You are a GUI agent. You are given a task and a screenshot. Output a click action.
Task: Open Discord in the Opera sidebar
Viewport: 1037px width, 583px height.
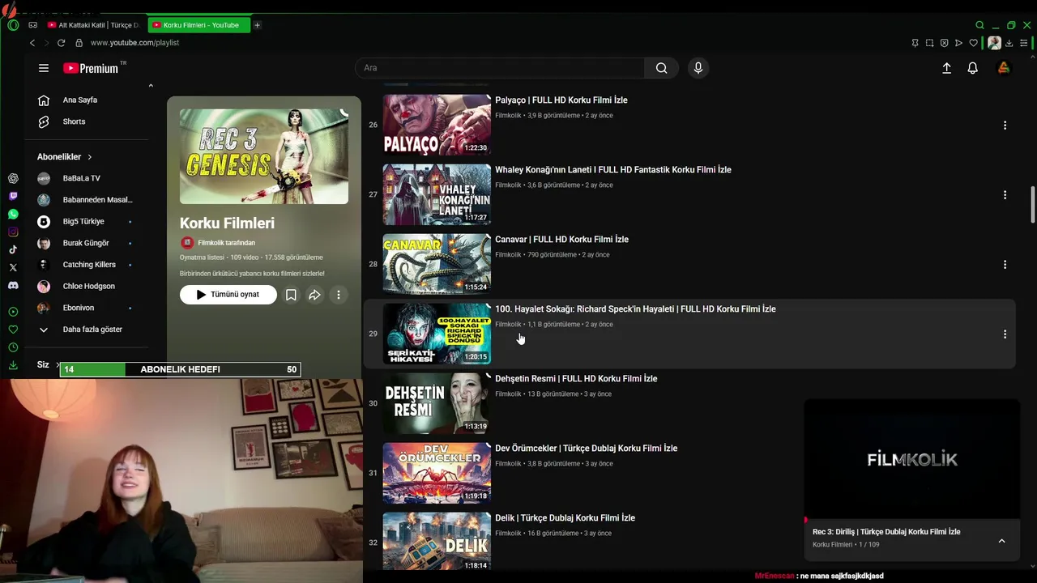click(x=13, y=285)
